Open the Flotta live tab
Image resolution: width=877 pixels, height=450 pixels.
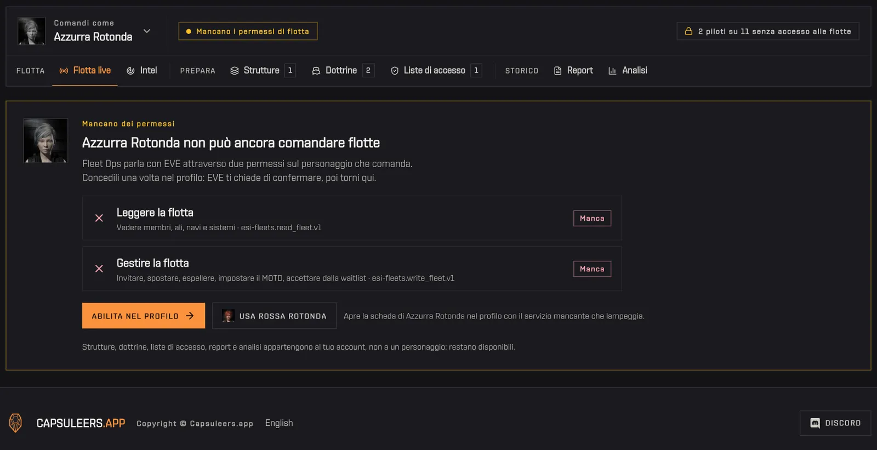pos(85,71)
